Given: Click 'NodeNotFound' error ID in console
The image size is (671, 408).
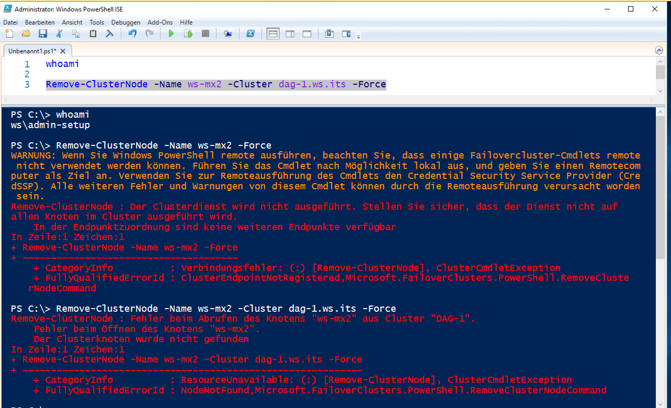Looking at the screenshot, I should pos(215,390).
